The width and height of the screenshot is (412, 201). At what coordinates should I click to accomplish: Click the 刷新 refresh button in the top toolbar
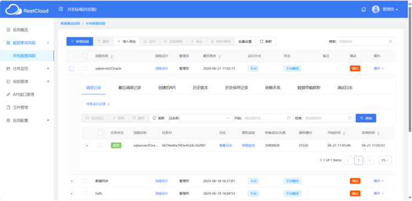click(265, 41)
